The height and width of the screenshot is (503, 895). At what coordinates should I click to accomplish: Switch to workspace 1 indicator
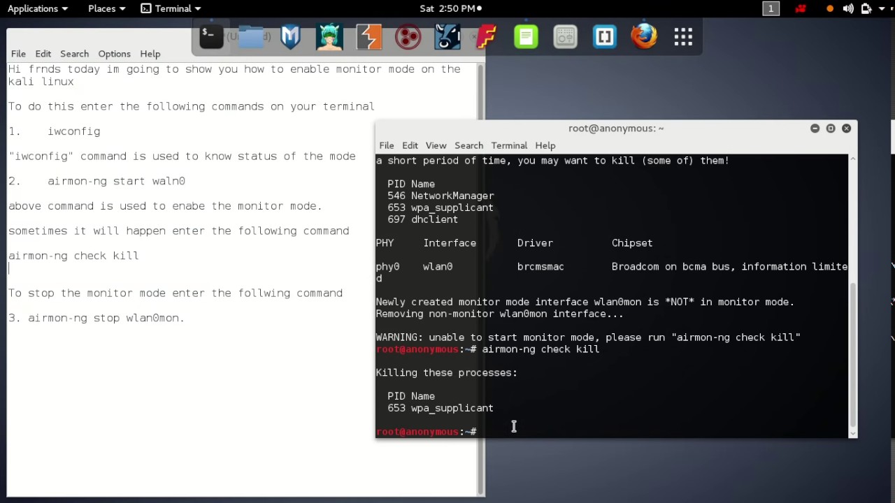coord(771,8)
